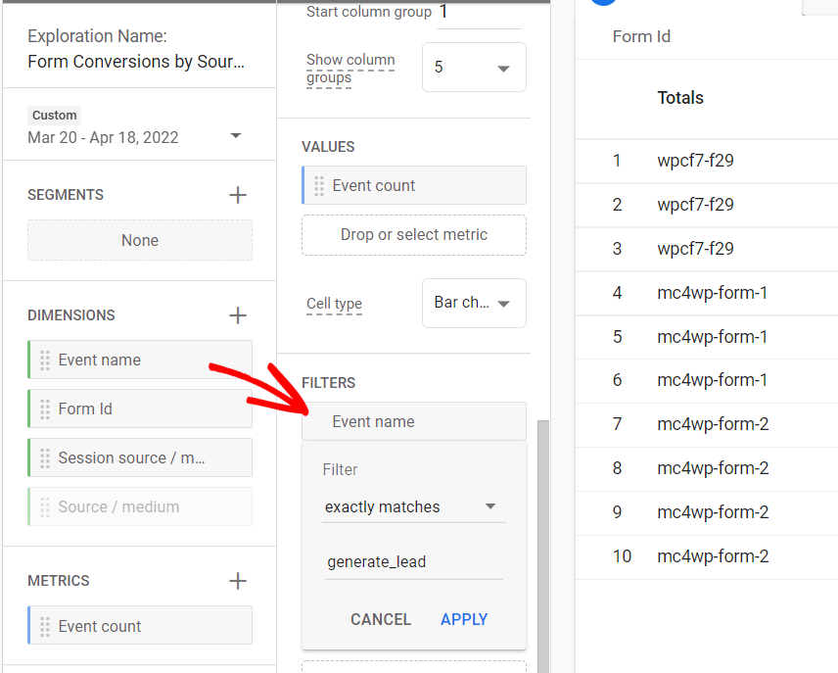This screenshot has height=673, width=838.
Task: Open the exactly matches filter condition dropdown
Action: coord(413,506)
